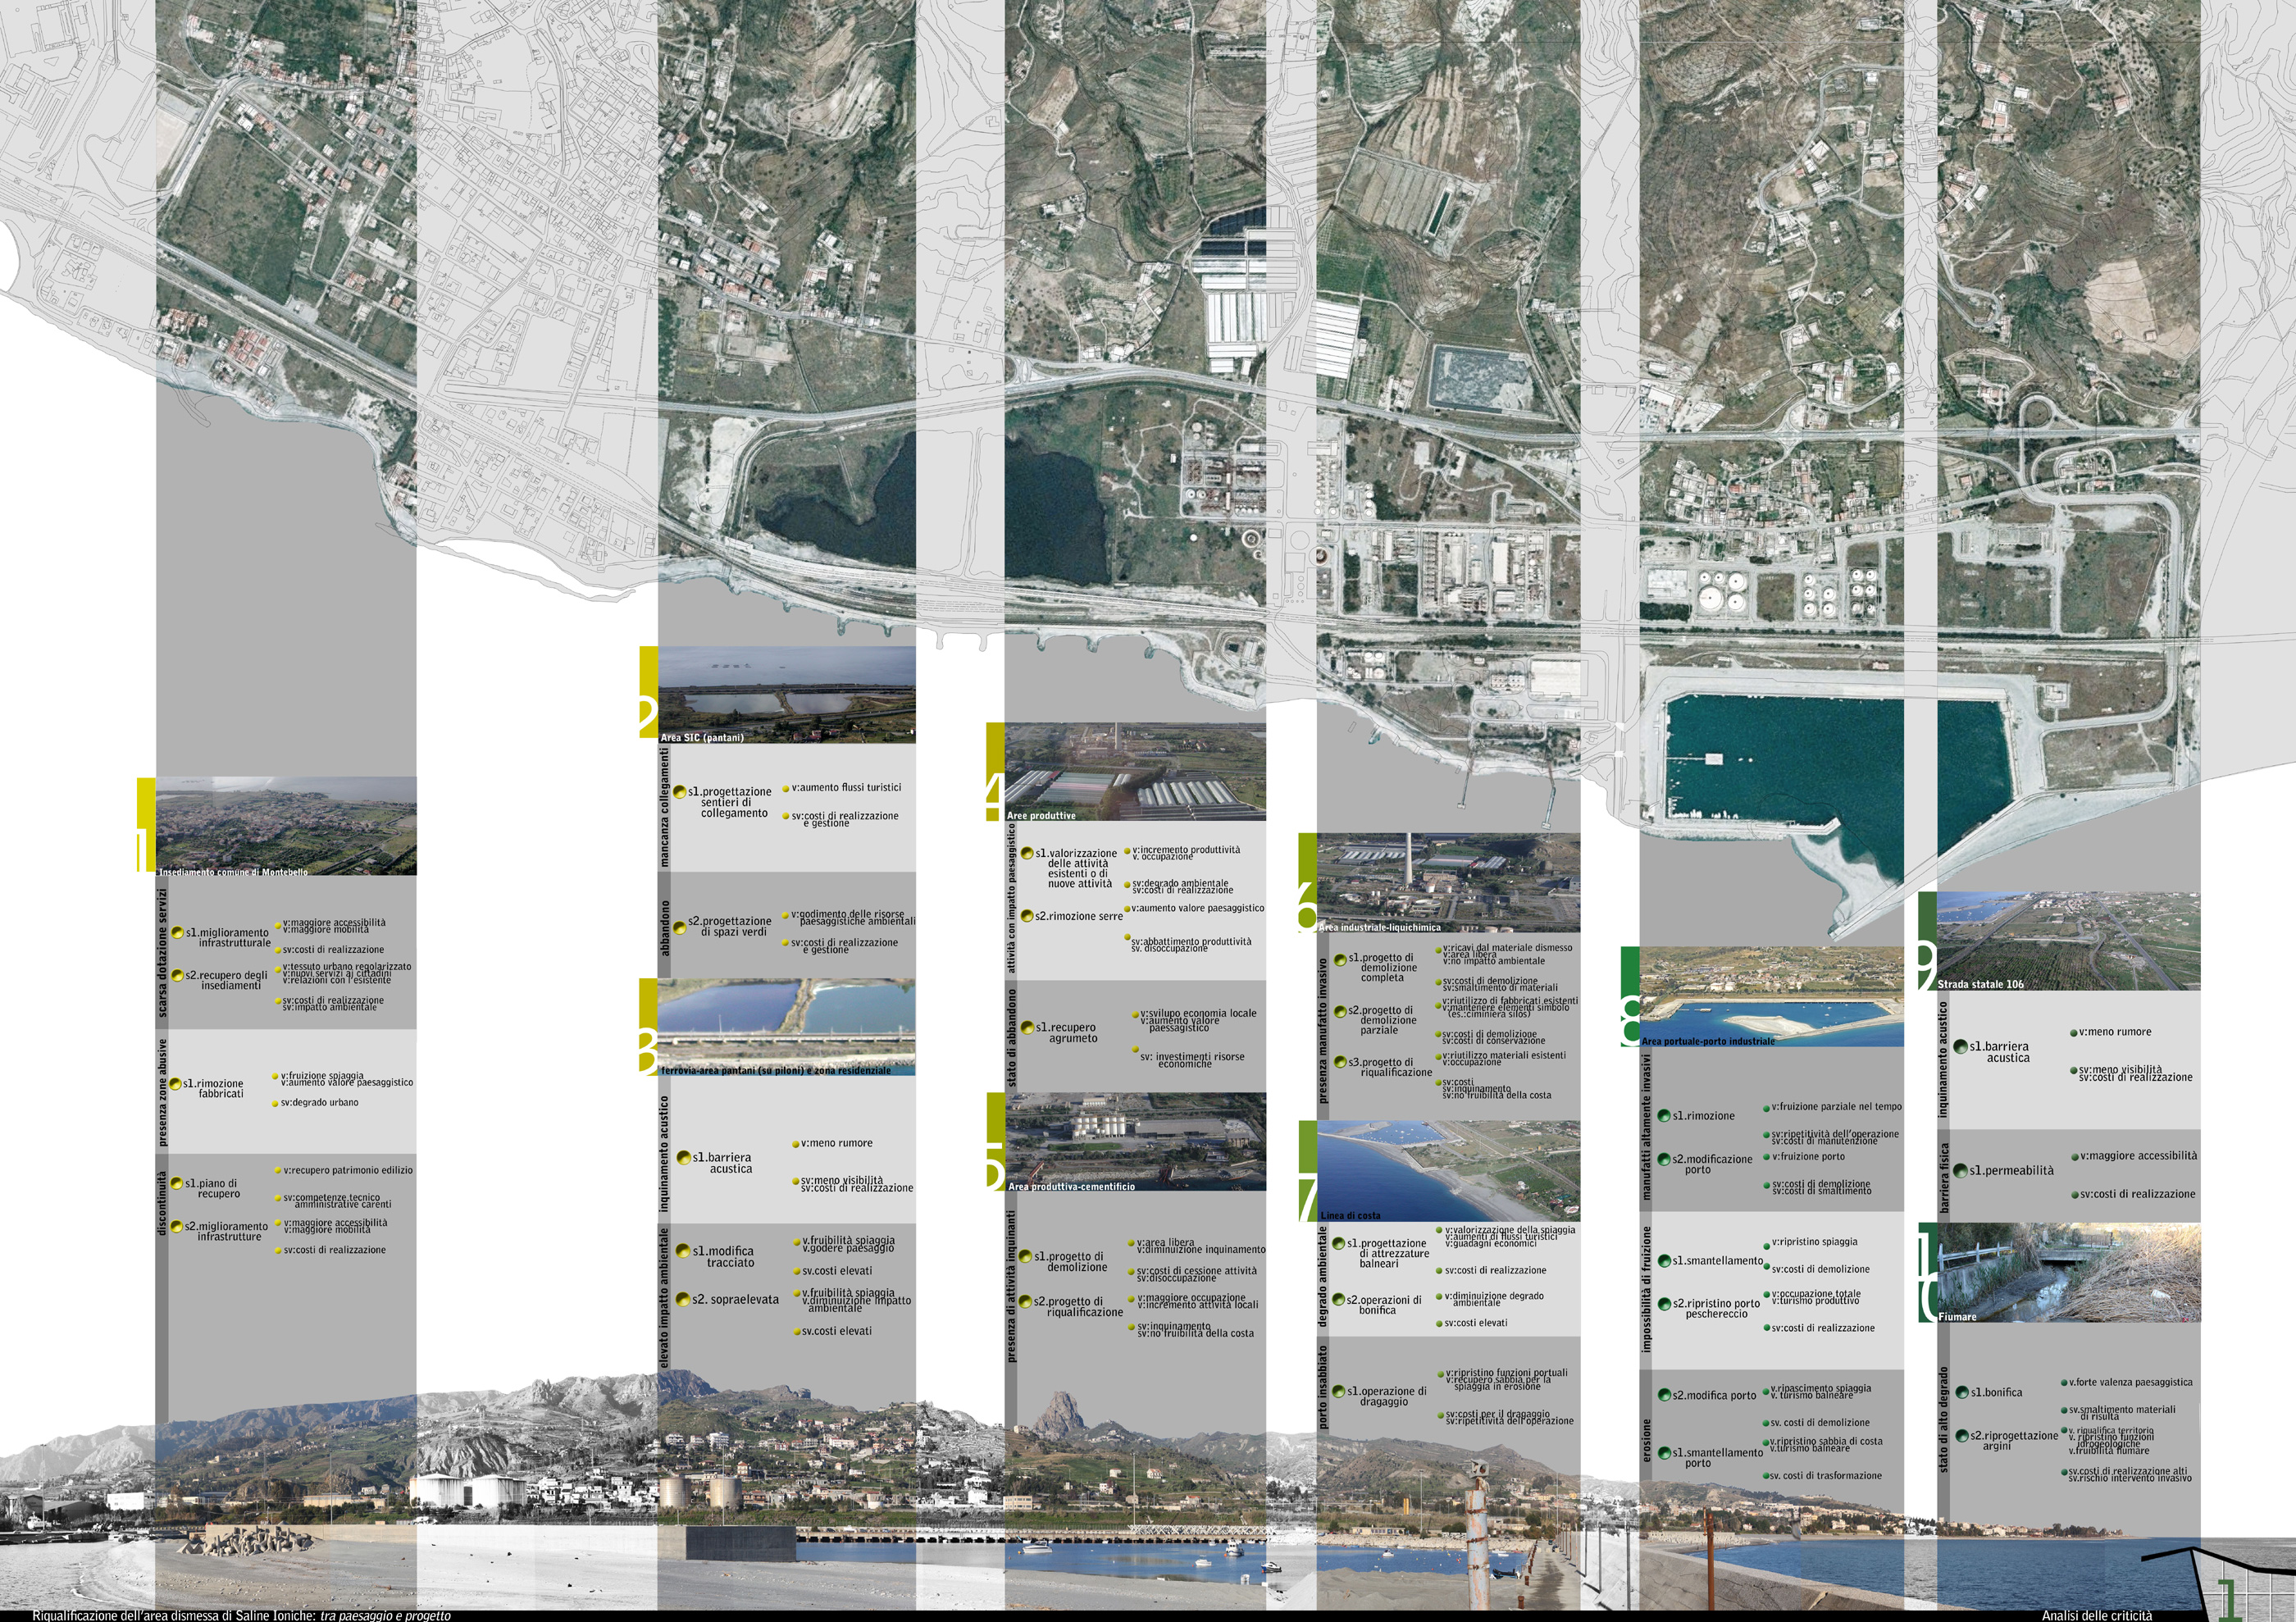Click the 'sv:degrado urbano' text
Viewport: 2296px width, 1622px height.
point(319,1103)
